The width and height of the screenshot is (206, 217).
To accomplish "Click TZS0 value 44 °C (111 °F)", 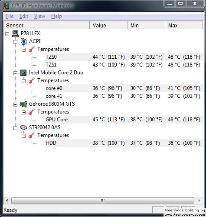I will [x=108, y=57].
